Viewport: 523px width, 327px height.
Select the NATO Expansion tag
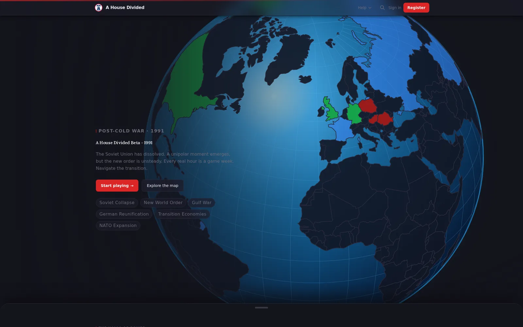click(118, 226)
